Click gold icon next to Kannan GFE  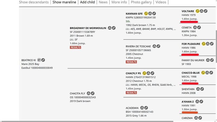pyautogui.click(x=146, y=14)
